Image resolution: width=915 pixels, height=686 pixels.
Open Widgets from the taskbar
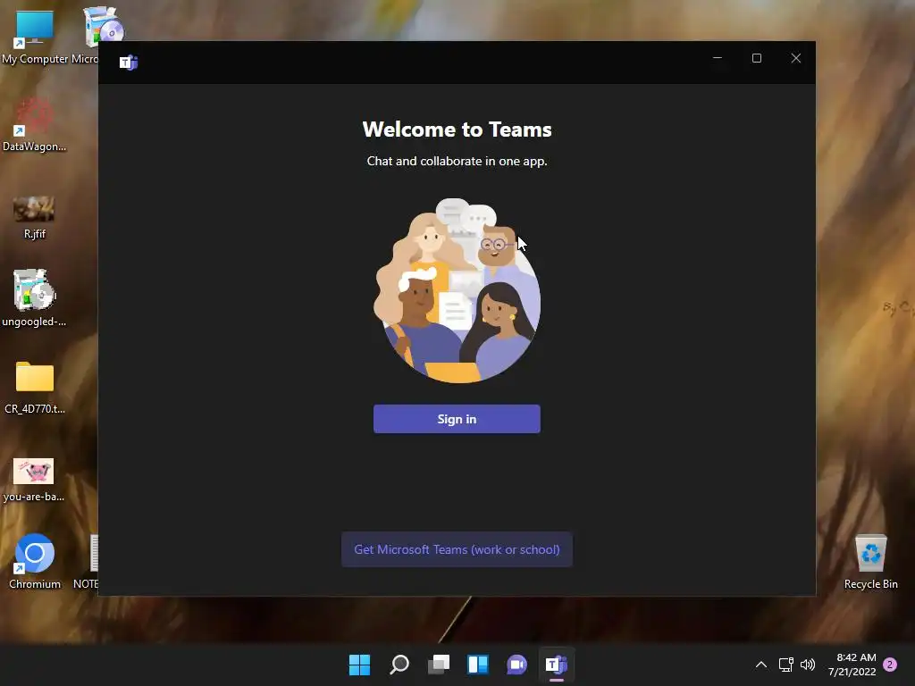pyautogui.click(x=478, y=665)
